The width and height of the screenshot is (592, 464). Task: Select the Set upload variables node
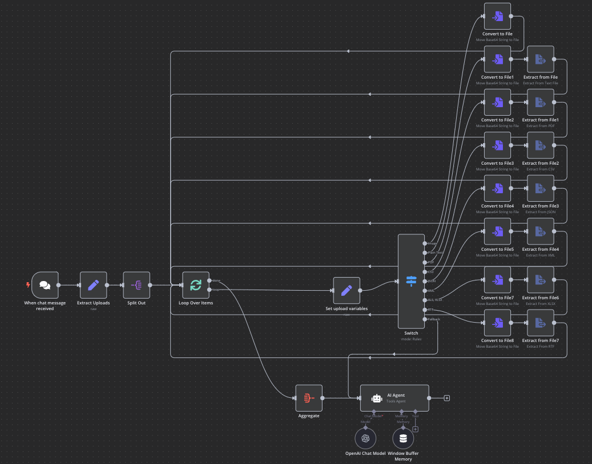point(347,291)
